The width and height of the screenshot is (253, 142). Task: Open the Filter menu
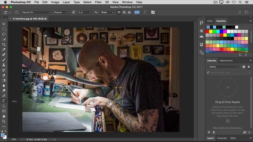pyautogui.click(x=98, y=2)
